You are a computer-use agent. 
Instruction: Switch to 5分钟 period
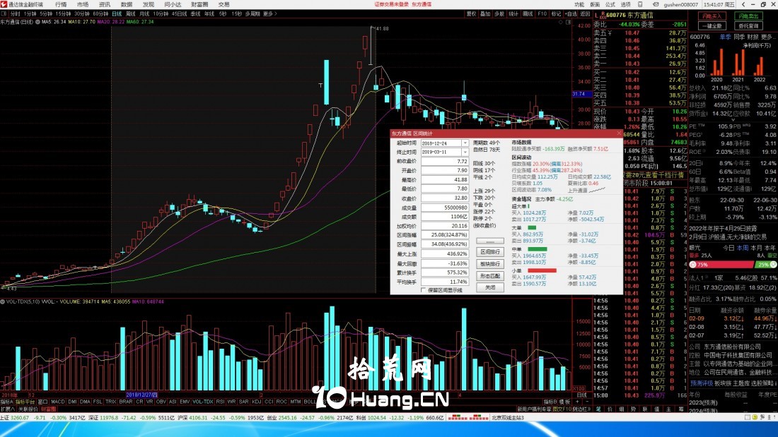46,14
